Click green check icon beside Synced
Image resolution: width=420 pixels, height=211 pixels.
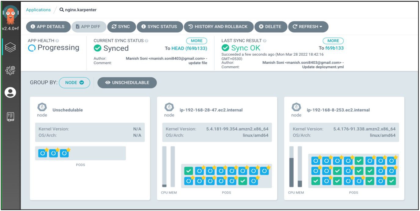[x=97, y=48]
